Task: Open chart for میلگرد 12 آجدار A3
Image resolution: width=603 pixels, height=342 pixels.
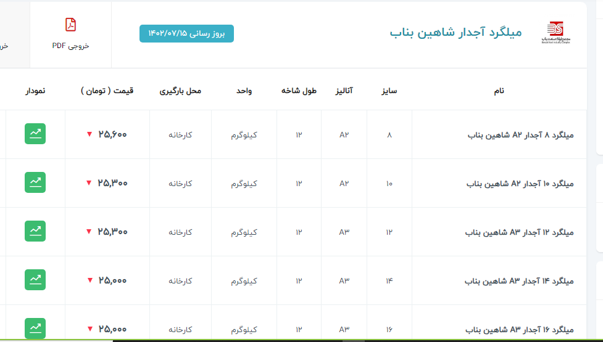Action: click(35, 232)
